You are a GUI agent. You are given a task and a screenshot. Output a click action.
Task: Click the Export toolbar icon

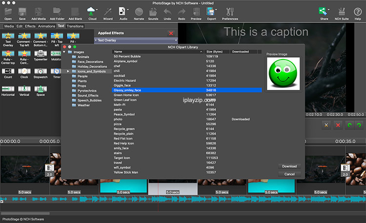(x=211, y=14)
